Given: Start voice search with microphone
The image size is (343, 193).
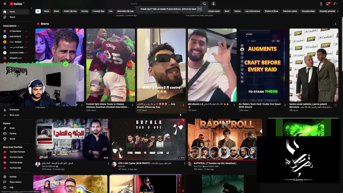Looking at the screenshot, I should coord(213,4).
